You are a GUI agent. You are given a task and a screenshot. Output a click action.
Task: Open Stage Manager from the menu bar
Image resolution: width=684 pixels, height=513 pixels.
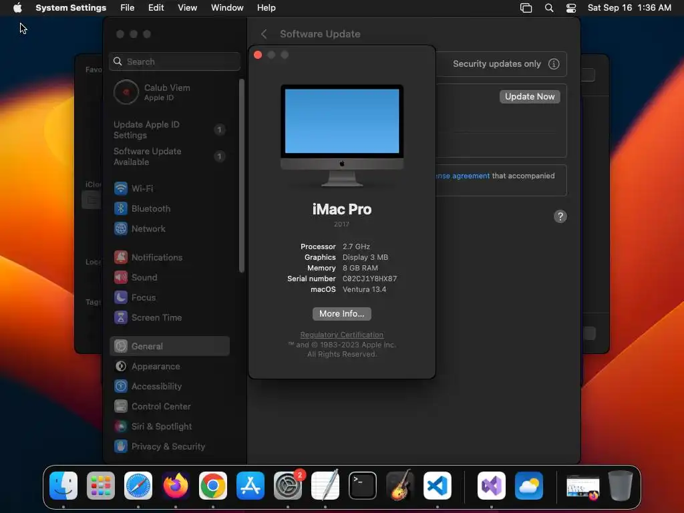(526, 8)
